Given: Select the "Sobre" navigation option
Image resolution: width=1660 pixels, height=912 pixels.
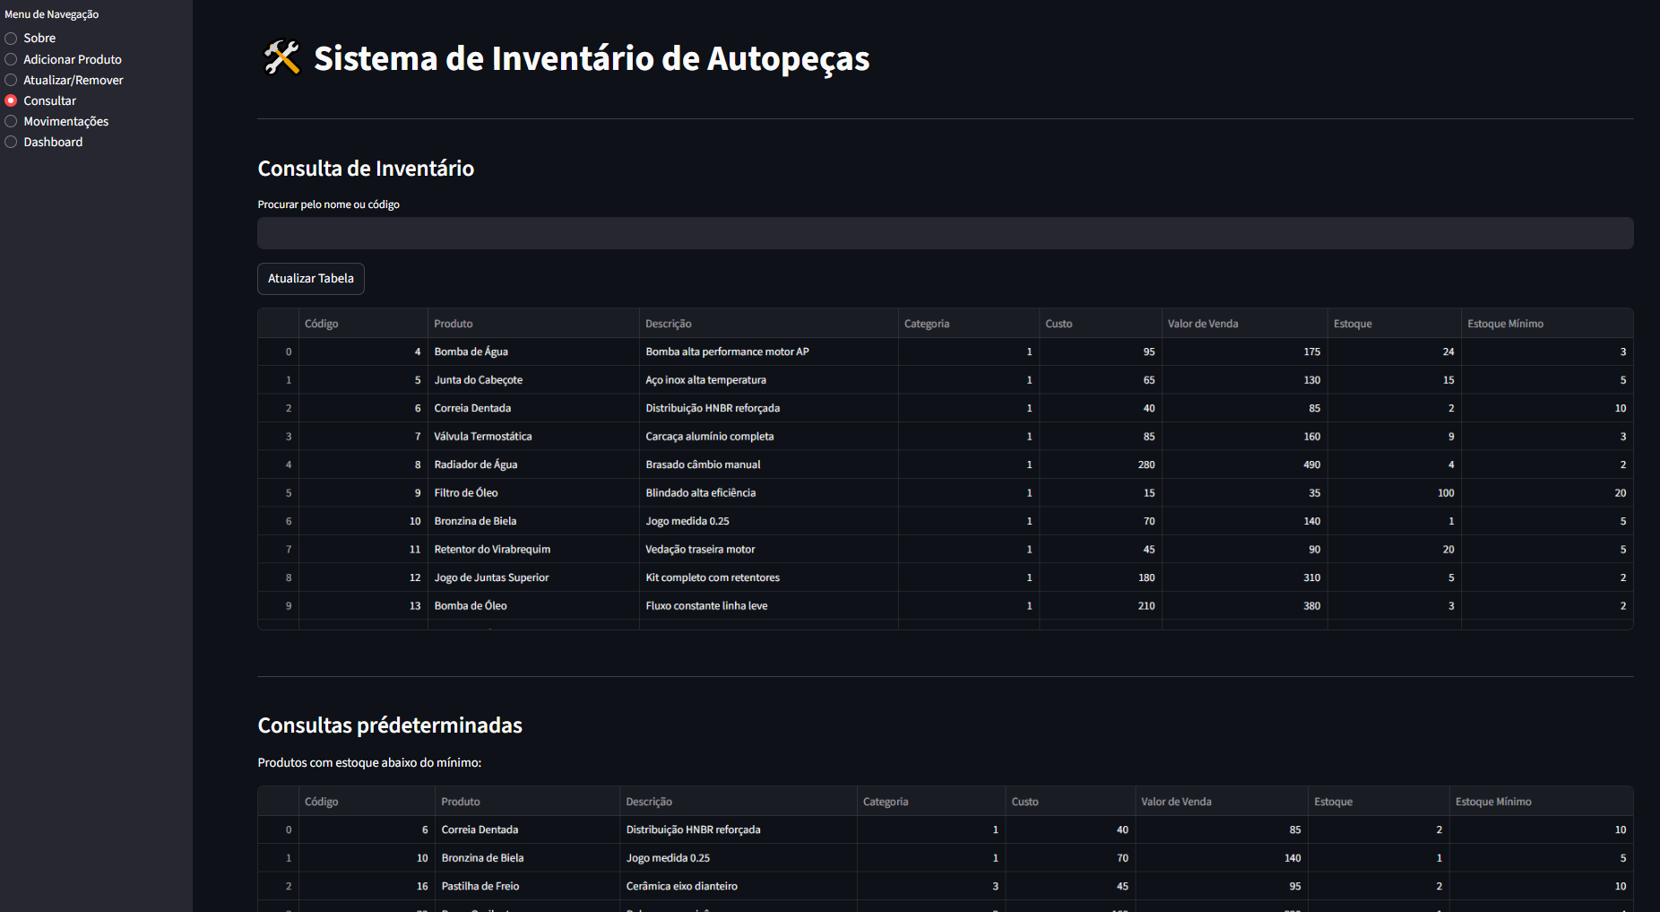Looking at the screenshot, I should (39, 38).
